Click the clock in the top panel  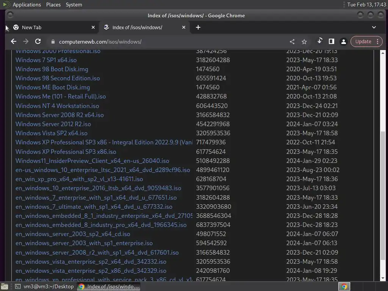click(366, 5)
